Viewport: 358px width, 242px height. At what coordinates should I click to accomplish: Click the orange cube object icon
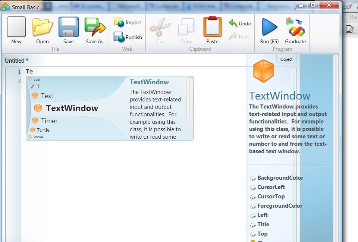coord(263,71)
